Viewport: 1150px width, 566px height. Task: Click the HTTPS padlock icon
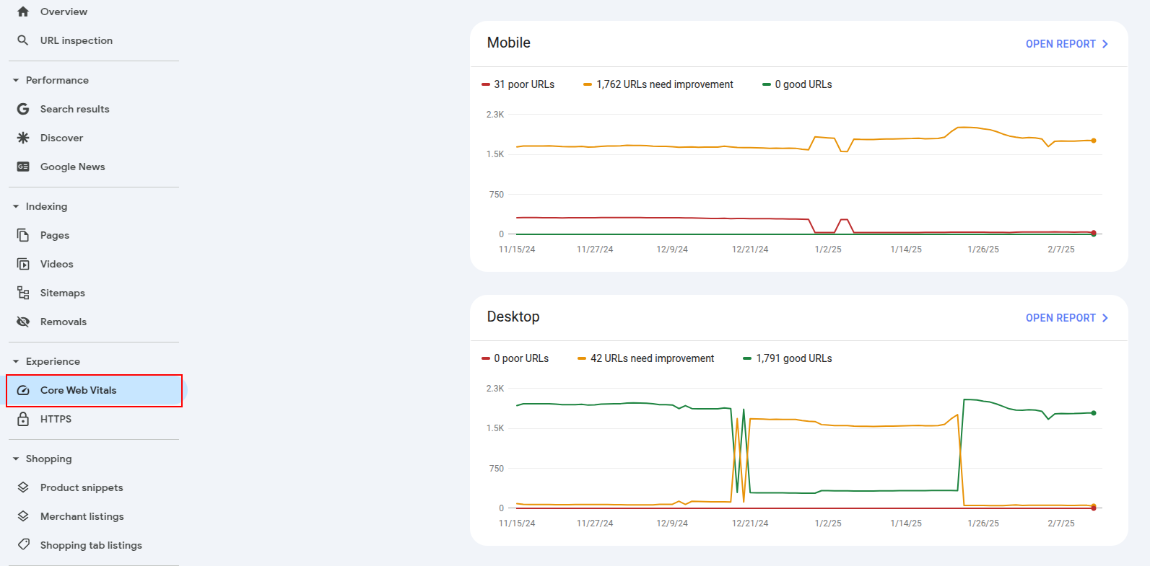[23, 419]
